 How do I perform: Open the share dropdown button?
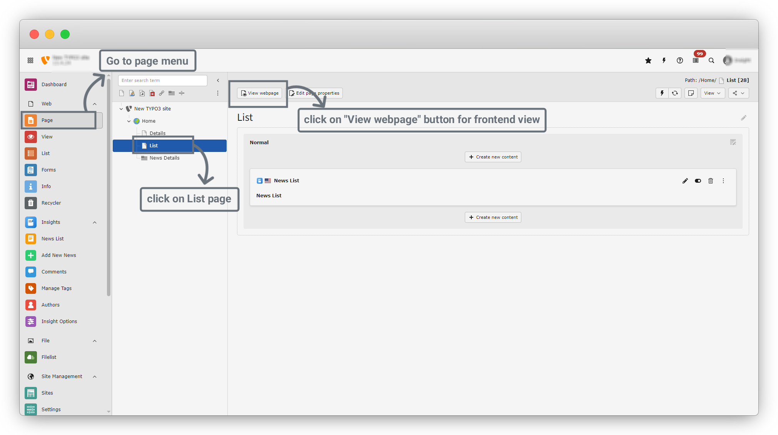[738, 93]
